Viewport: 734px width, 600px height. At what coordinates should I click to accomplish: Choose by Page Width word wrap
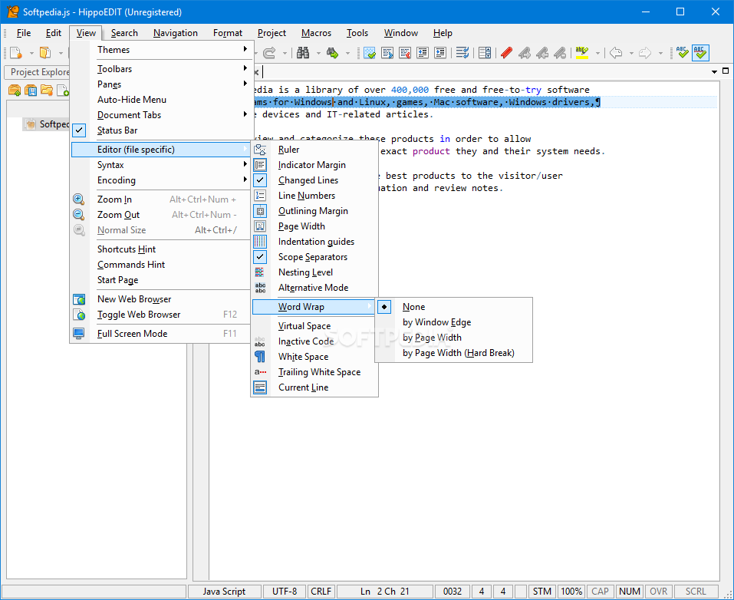tap(453, 338)
